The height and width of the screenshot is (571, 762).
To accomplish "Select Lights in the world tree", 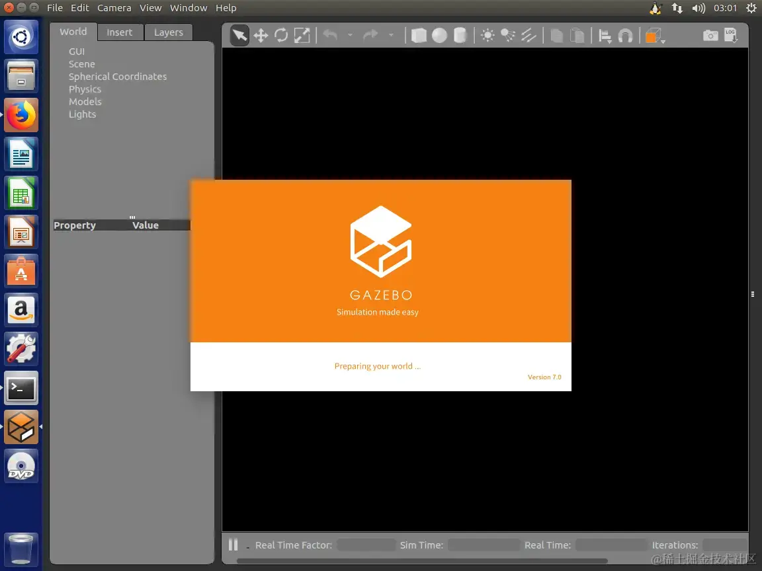I will pyautogui.click(x=82, y=114).
